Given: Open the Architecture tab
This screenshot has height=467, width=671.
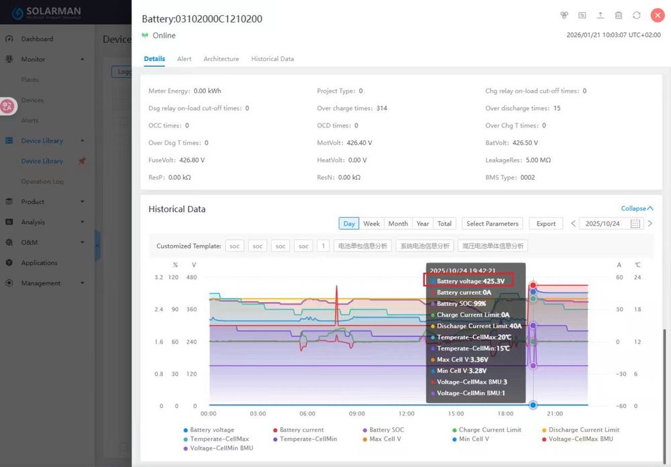Looking at the screenshot, I should click(x=221, y=59).
